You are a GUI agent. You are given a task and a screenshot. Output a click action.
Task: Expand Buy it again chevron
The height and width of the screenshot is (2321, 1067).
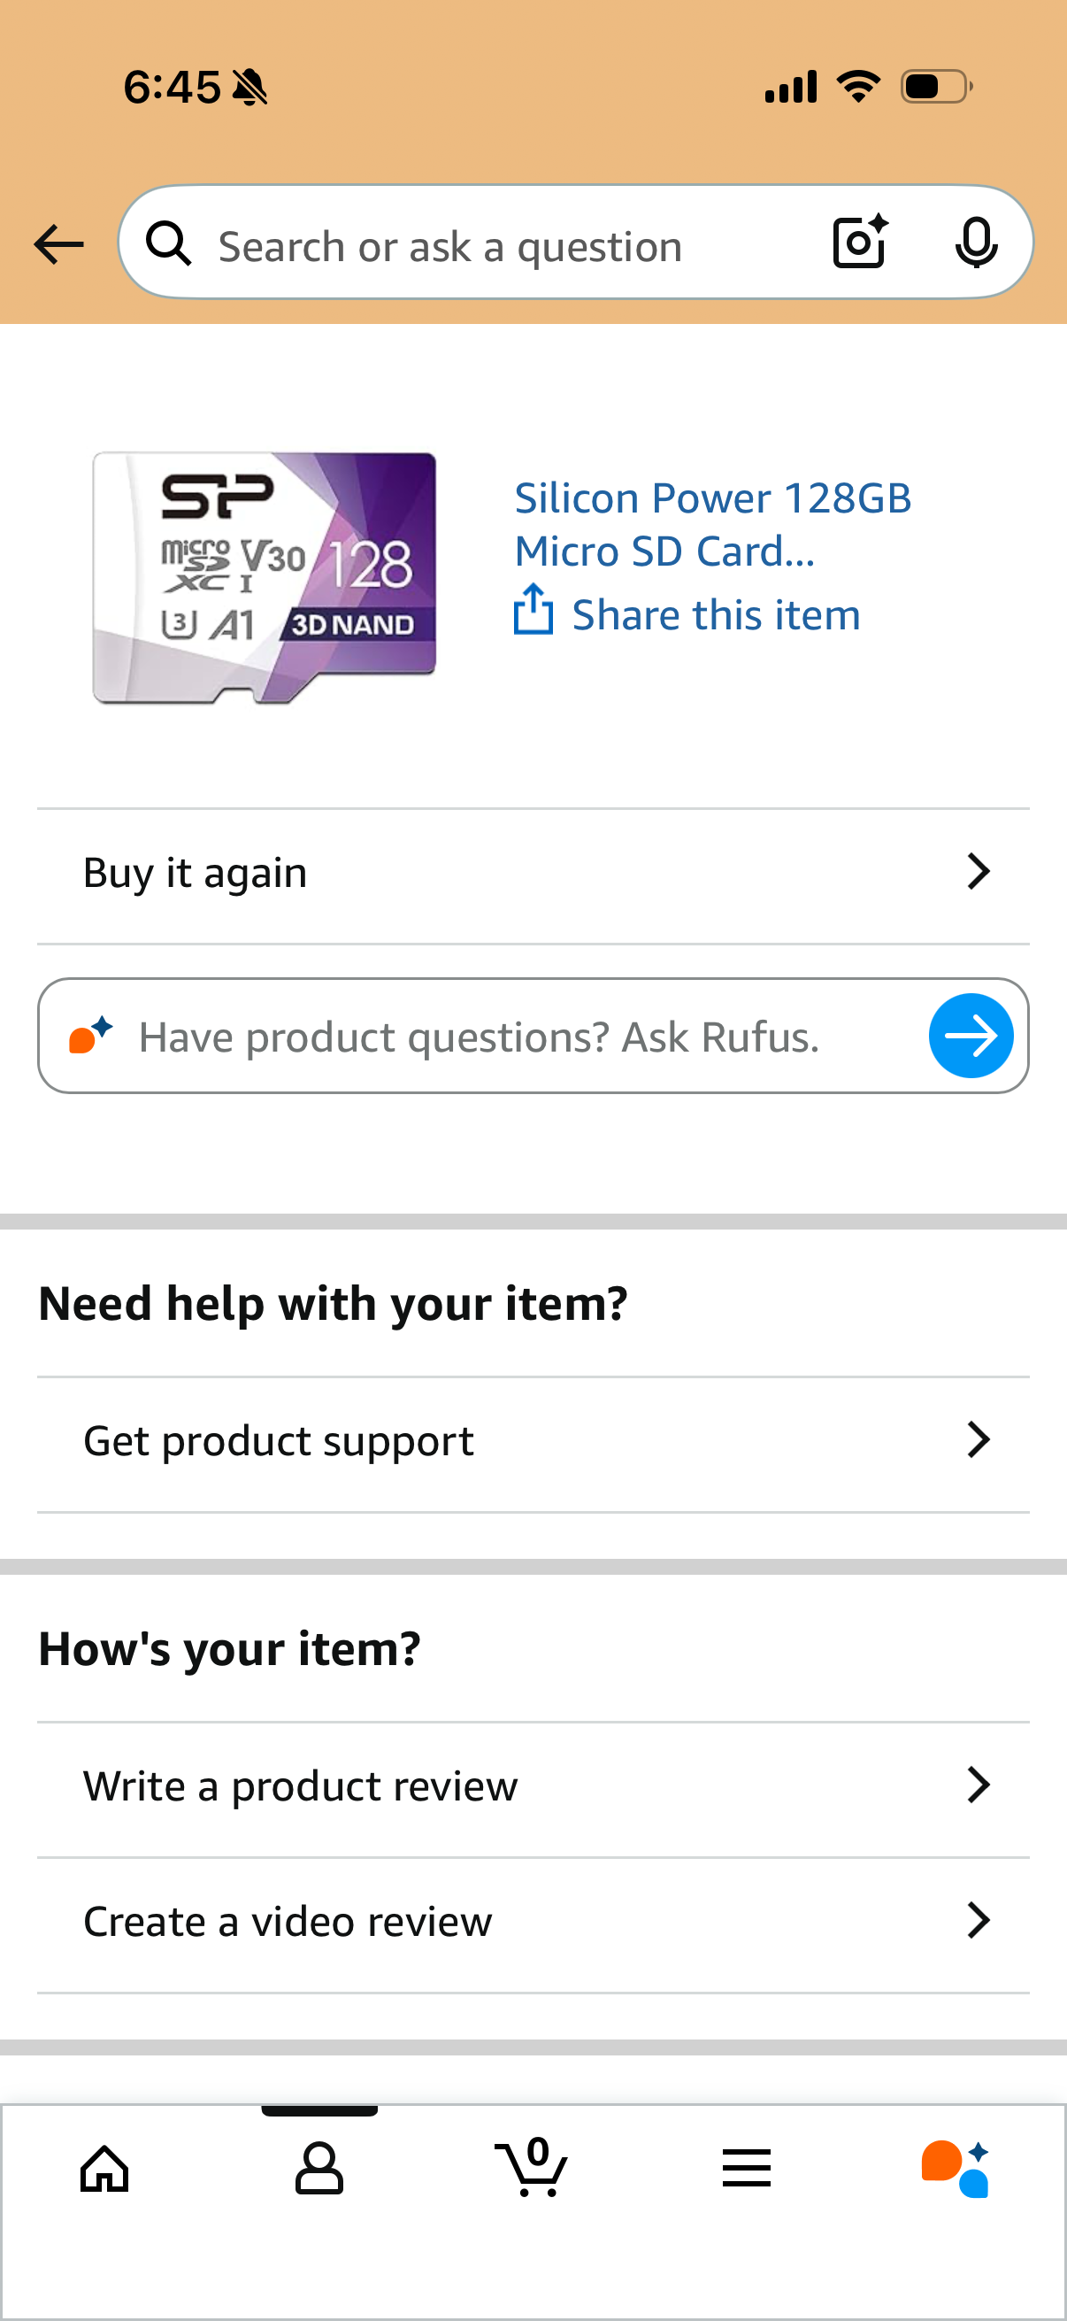[979, 872]
